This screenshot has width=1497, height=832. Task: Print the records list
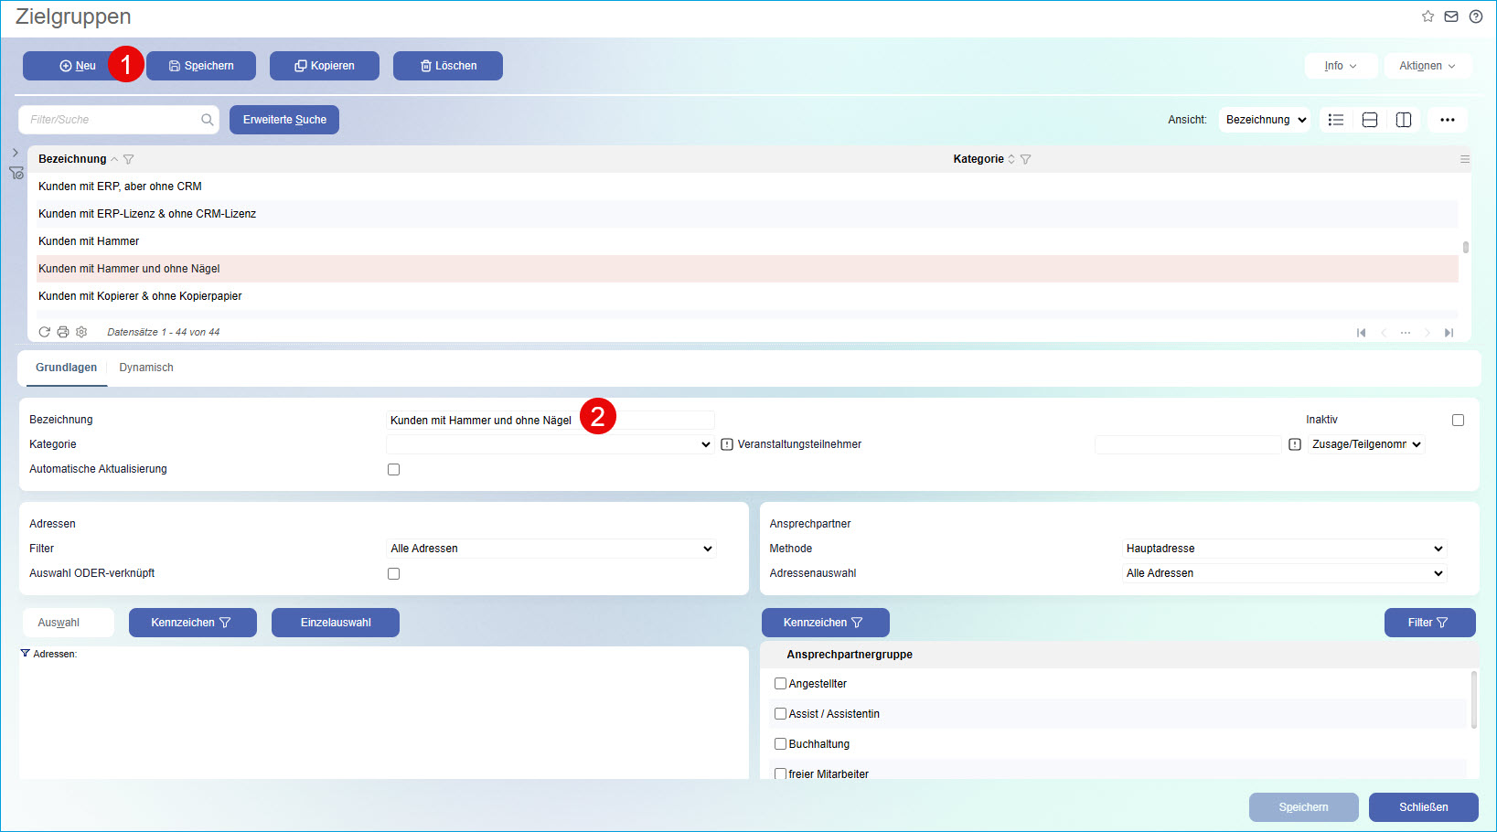(63, 332)
